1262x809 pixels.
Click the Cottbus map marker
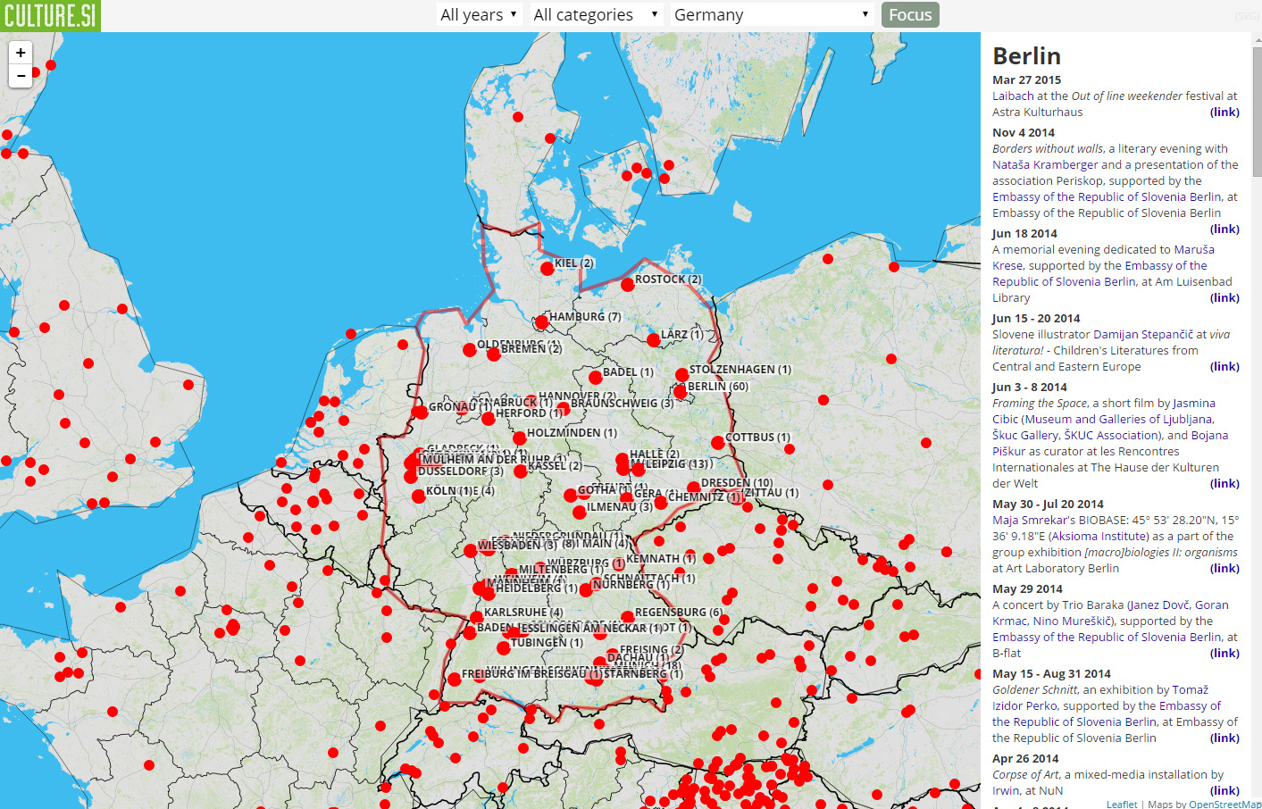(x=718, y=442)
